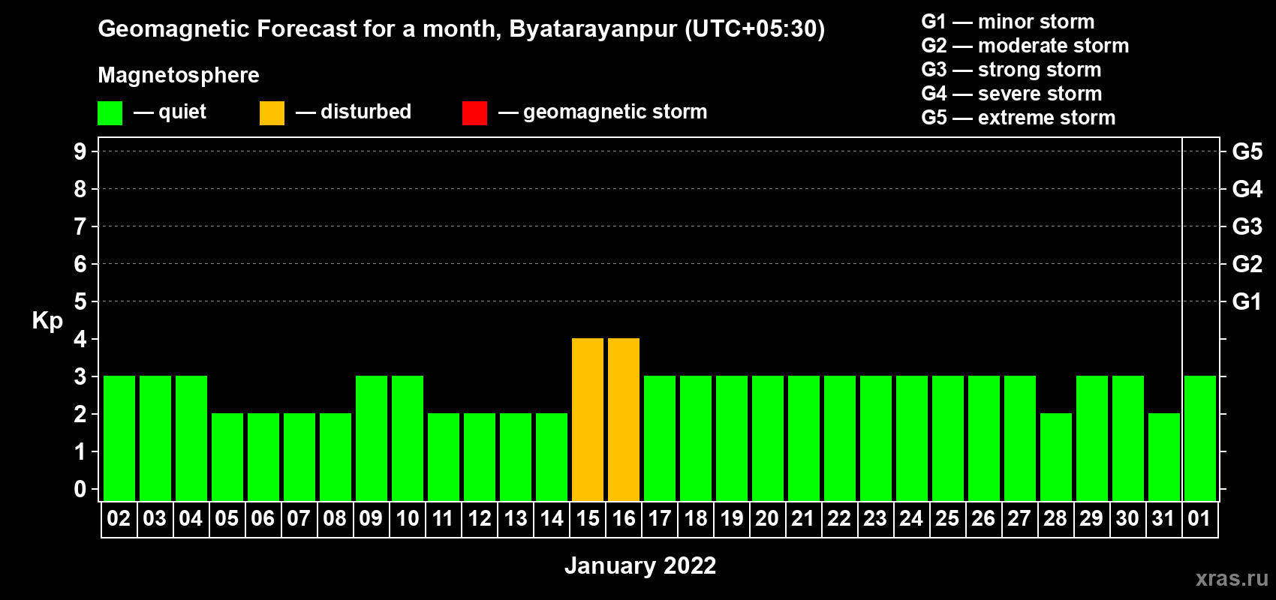Click the 'disturbed' legend label
The height and width of the screenshot is (600, 1276).
tap(366, 112)
